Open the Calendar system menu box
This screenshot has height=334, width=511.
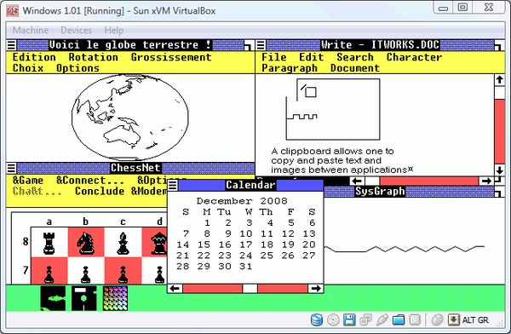tap(173, 185)
